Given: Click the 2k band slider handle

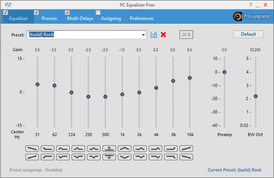Looking at the screenshot, I should coord(139,93).
